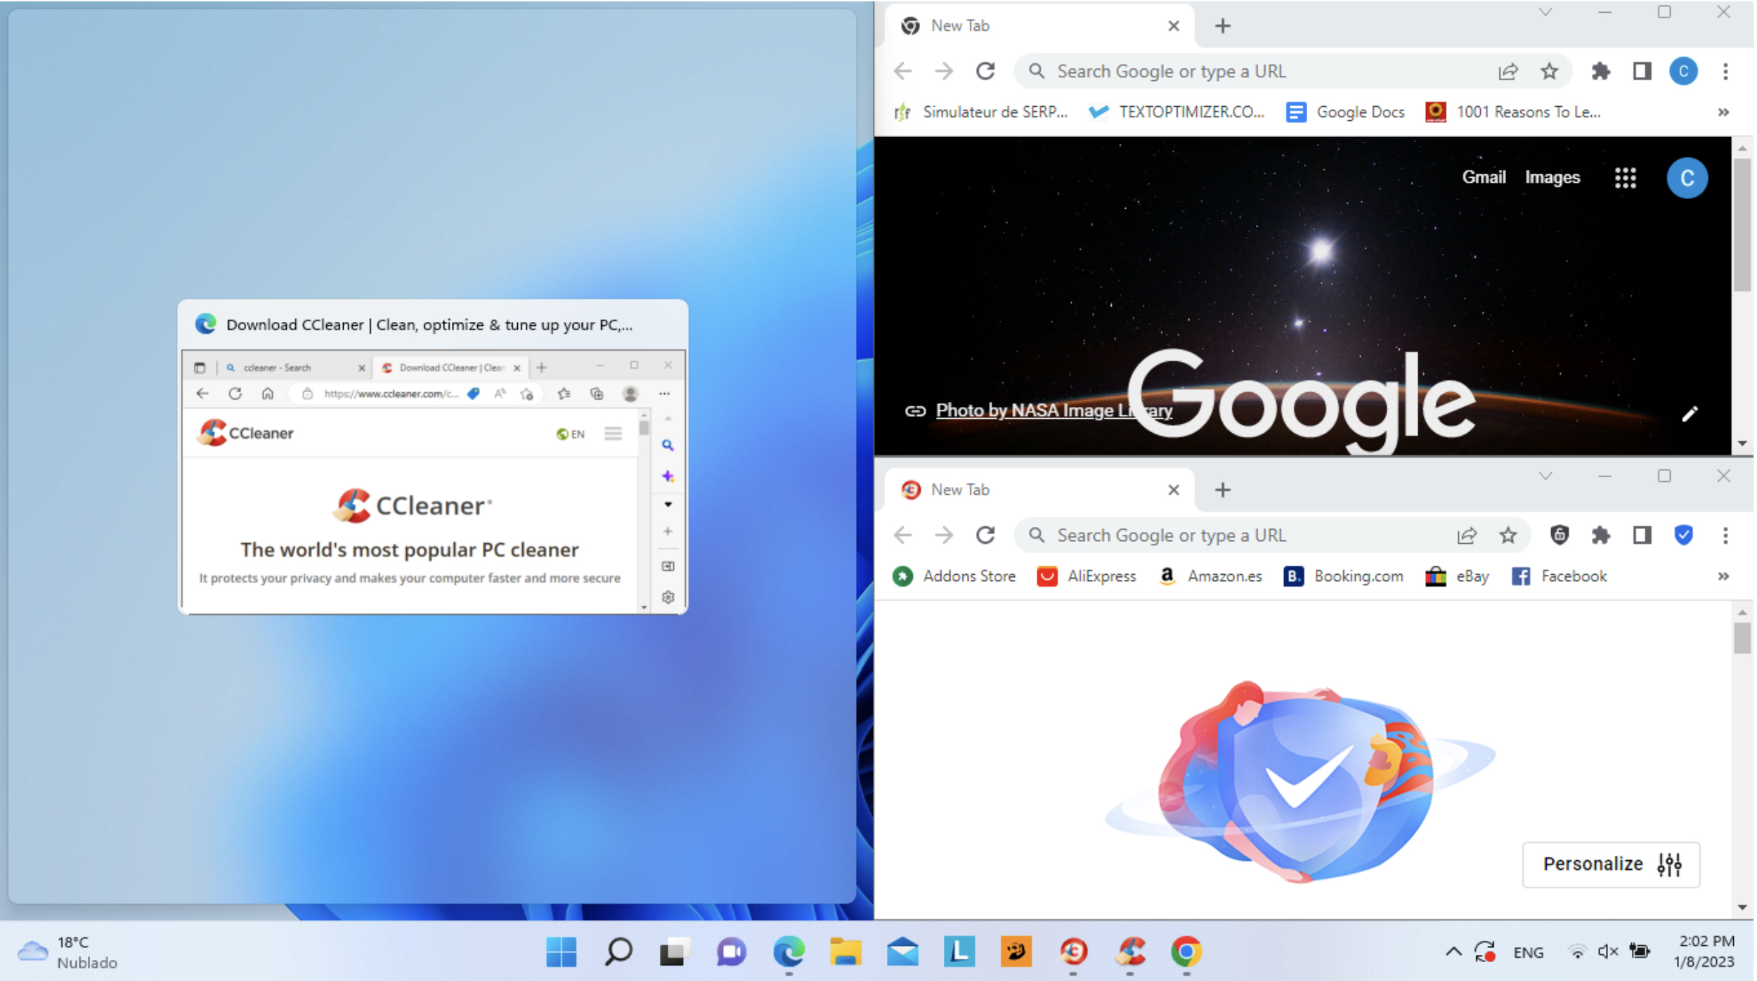
Task: Open CCleaner Browser shield icon in toolbar
Action: [x=1560, y=535]
